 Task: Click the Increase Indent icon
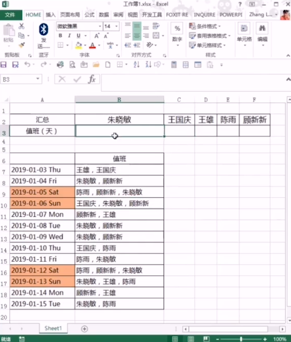pos(137,45)
